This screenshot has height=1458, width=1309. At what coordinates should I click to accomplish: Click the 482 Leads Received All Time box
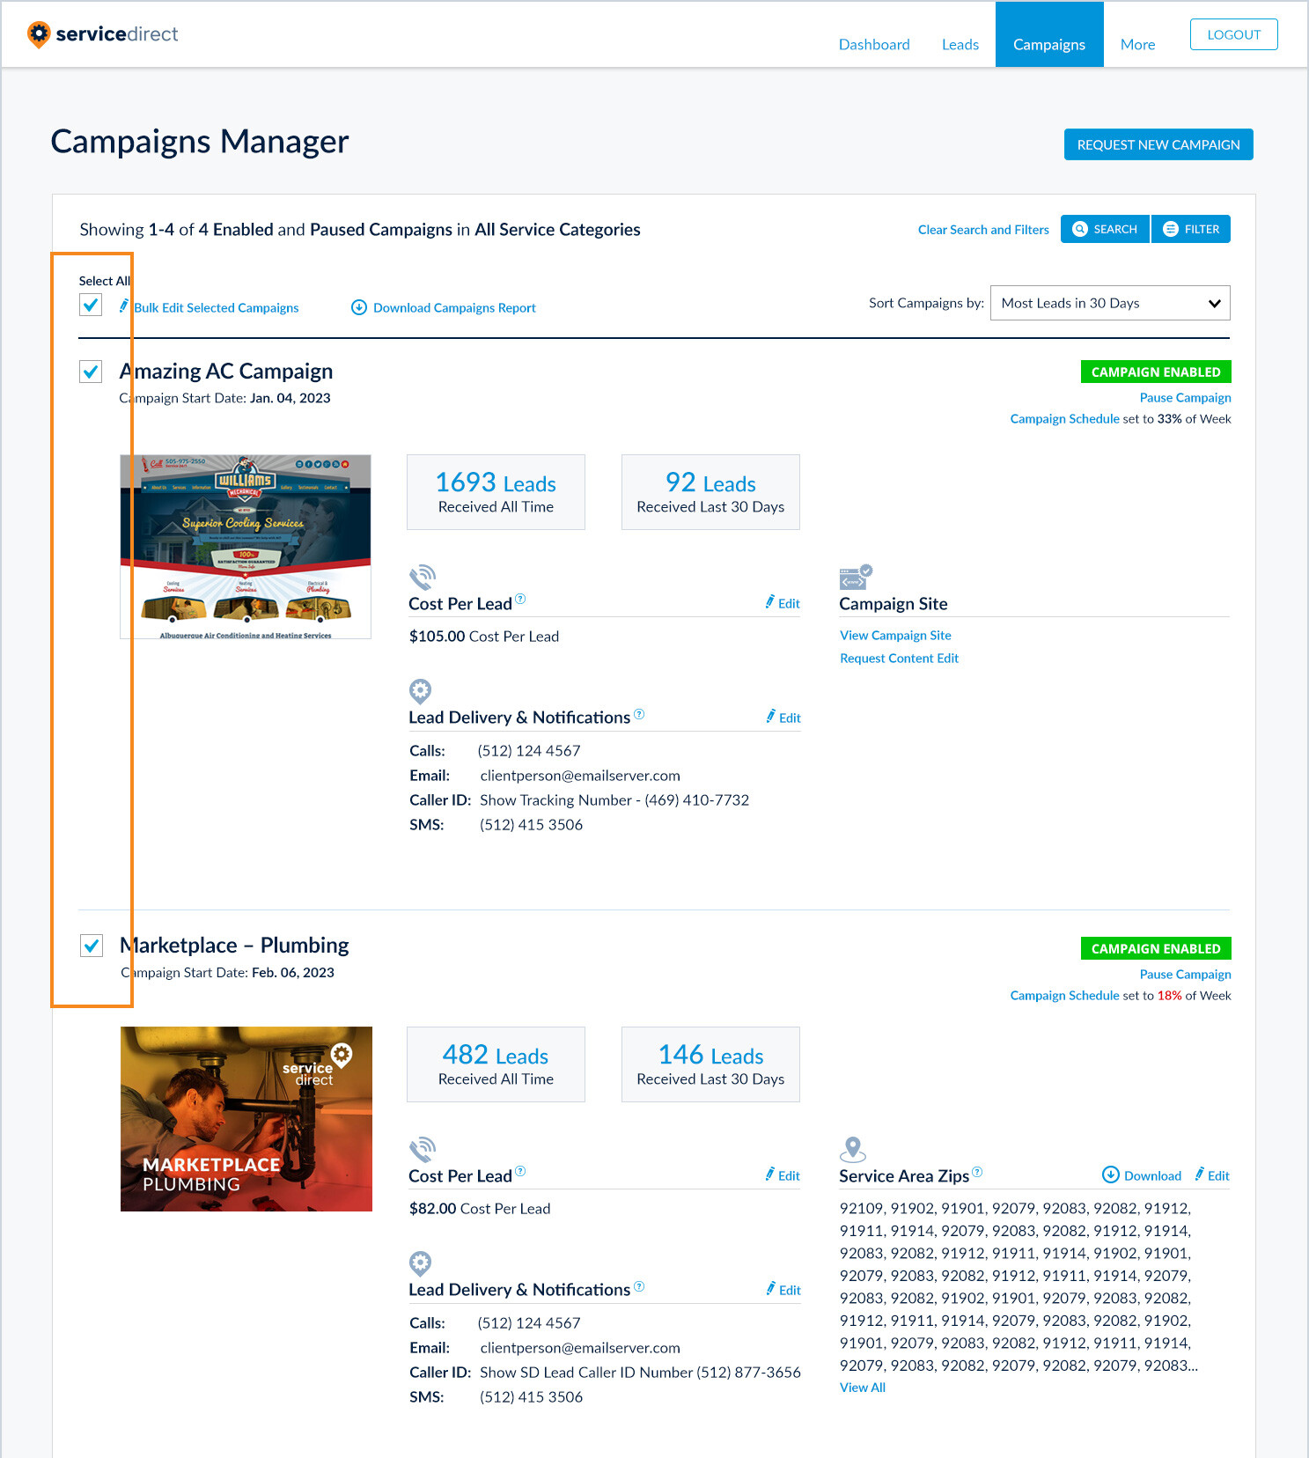(496, 1064)
